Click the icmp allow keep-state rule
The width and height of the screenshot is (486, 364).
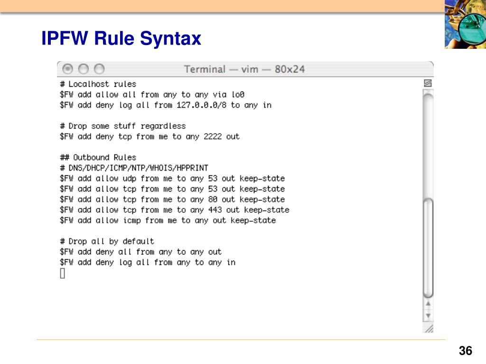[x=168, y=221]
